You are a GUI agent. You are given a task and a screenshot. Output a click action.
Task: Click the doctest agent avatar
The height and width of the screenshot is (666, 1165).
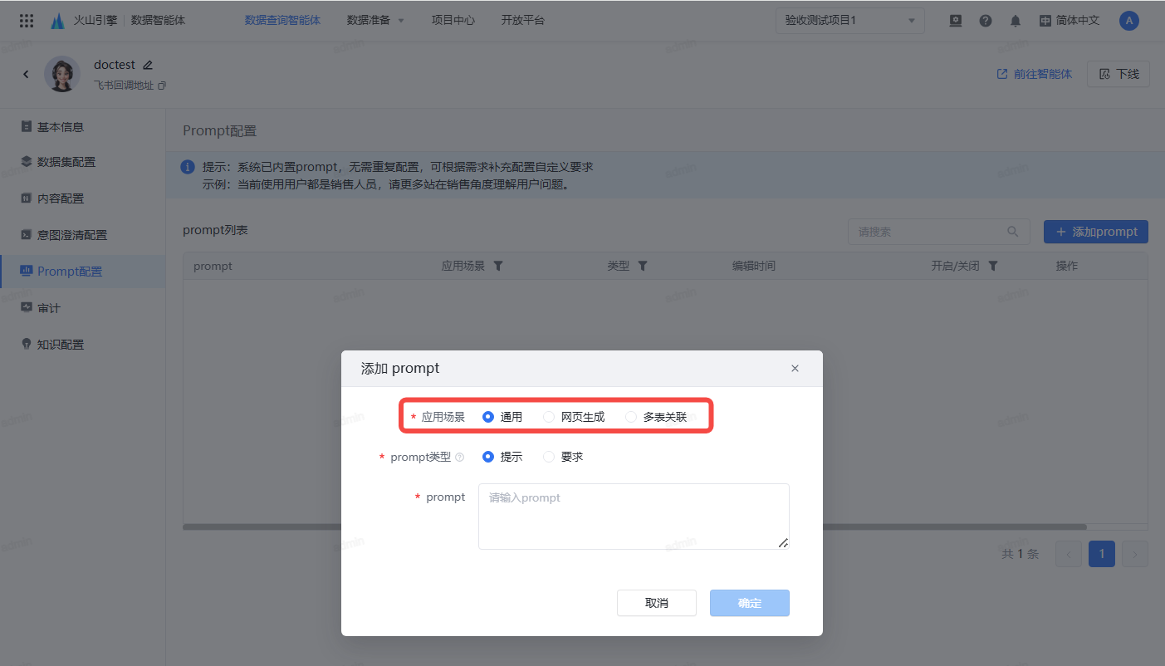point(62,74)
